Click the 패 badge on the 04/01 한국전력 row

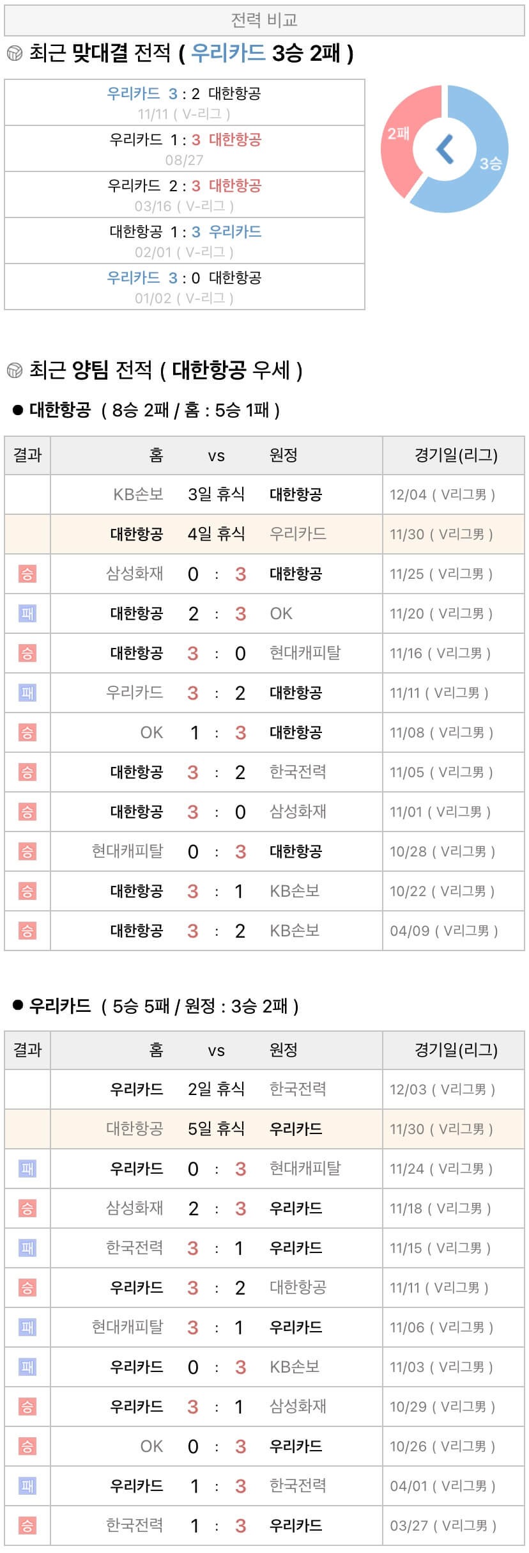[x=27, y=1486]
